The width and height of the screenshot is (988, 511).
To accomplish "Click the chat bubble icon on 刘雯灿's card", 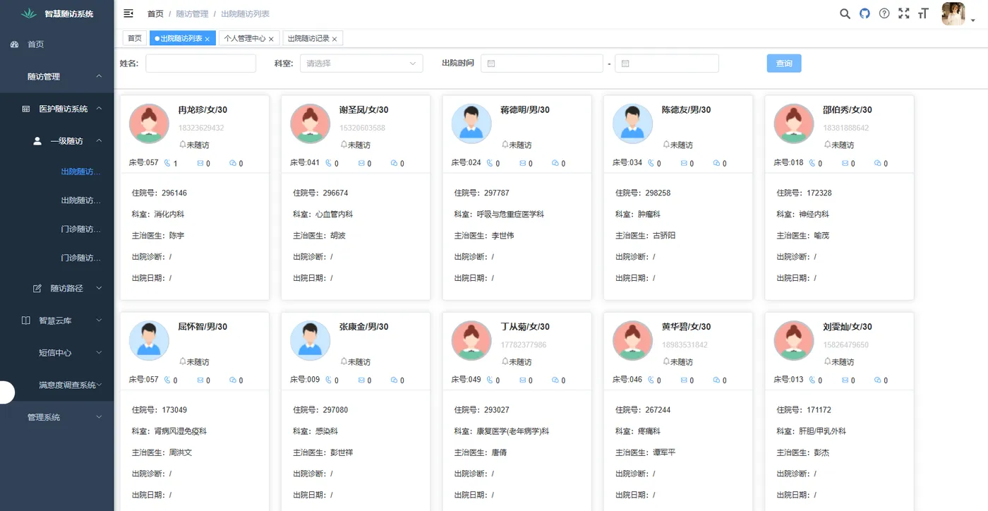I will coord(878,380).
